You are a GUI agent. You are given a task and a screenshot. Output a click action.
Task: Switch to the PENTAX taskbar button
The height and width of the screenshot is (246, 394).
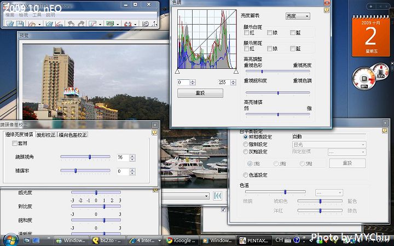tap(255, 240)
